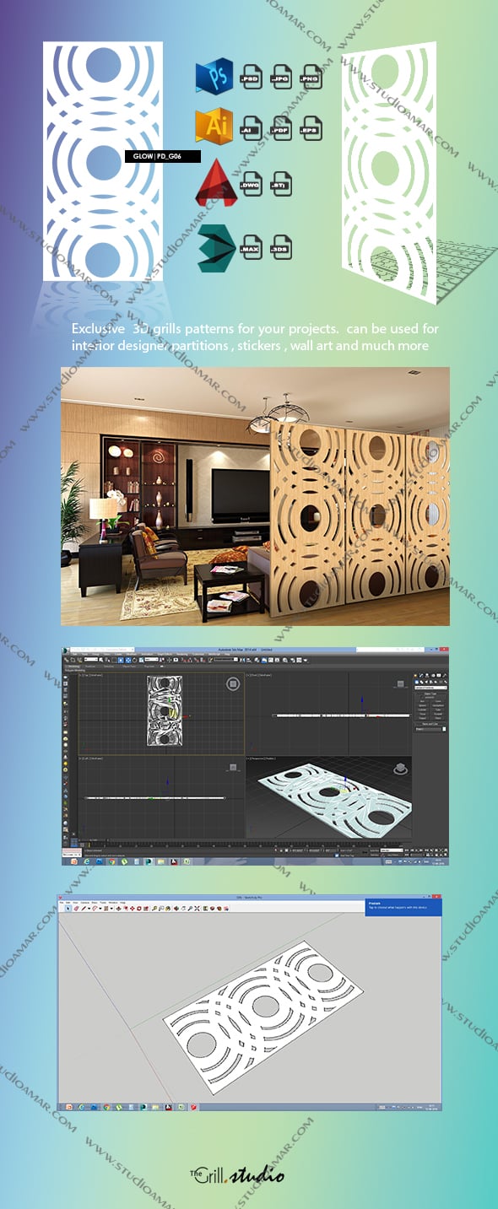Screen dimensions: 498x1209
Task: Click the Illustrator Ai logo icon
Action: pyautogui.click(x=214, y=127)
